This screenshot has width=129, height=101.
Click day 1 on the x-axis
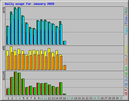[8, 98]
